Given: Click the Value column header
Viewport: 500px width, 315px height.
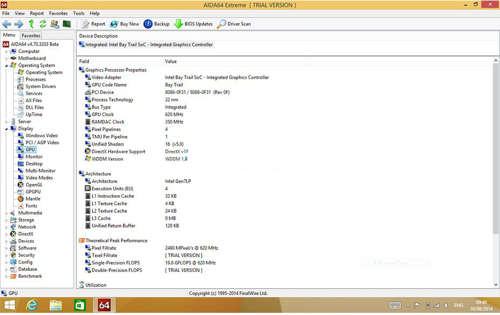Looking at the screenshot, I should (235, 61).
